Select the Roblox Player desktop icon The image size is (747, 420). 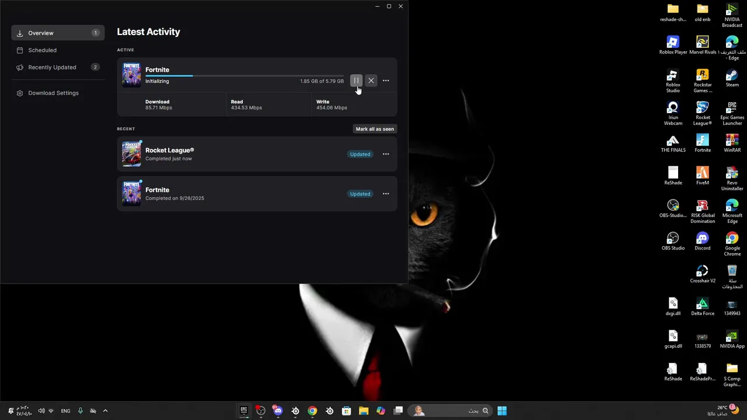click(x=673, y=45)
